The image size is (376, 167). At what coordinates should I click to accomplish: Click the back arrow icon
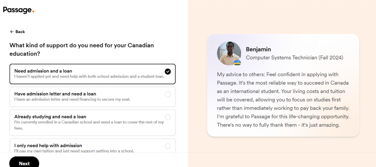pos(12,31)
